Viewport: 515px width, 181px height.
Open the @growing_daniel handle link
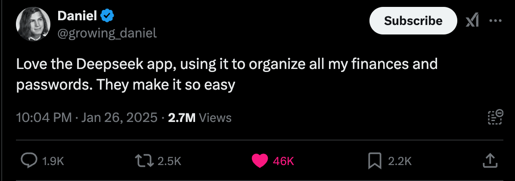107,33
